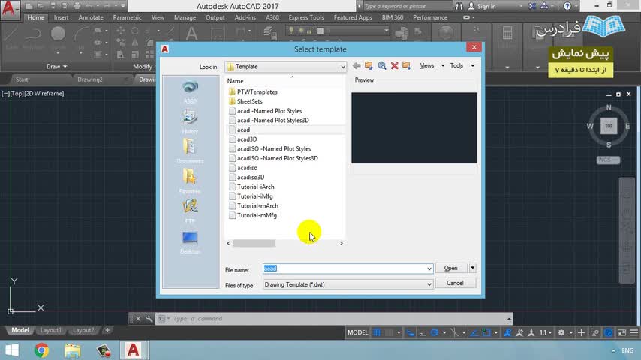Click Open button in dialog
Image resolution: width=641 pixels, height=360 pixels.
[x=451, y=268]
